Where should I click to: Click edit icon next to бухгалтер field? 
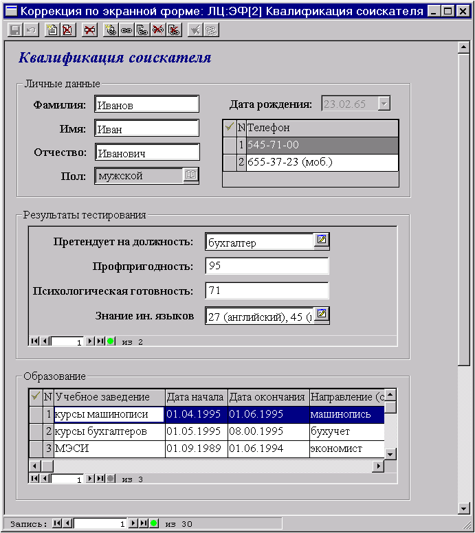click(321, 240)
